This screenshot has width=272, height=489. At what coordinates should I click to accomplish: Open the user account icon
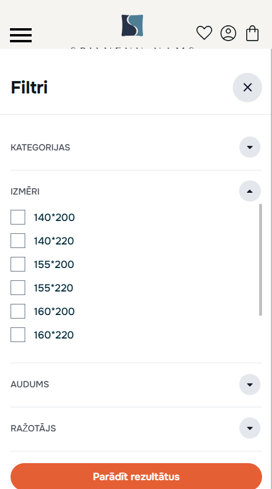pyautogui.click(x=229, y=33)
